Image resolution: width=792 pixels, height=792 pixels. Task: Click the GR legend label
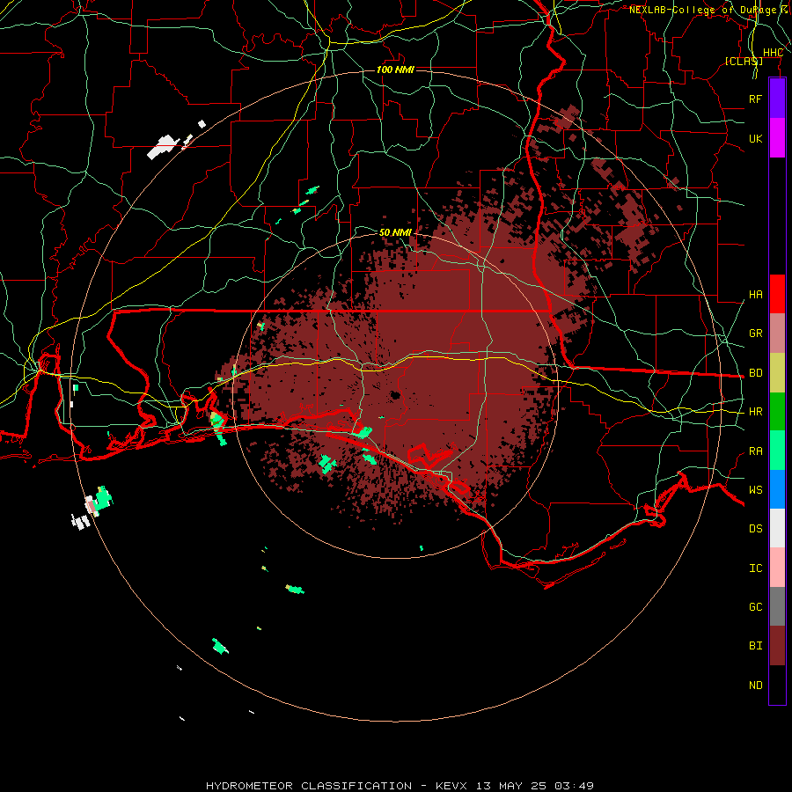[755, 334]
